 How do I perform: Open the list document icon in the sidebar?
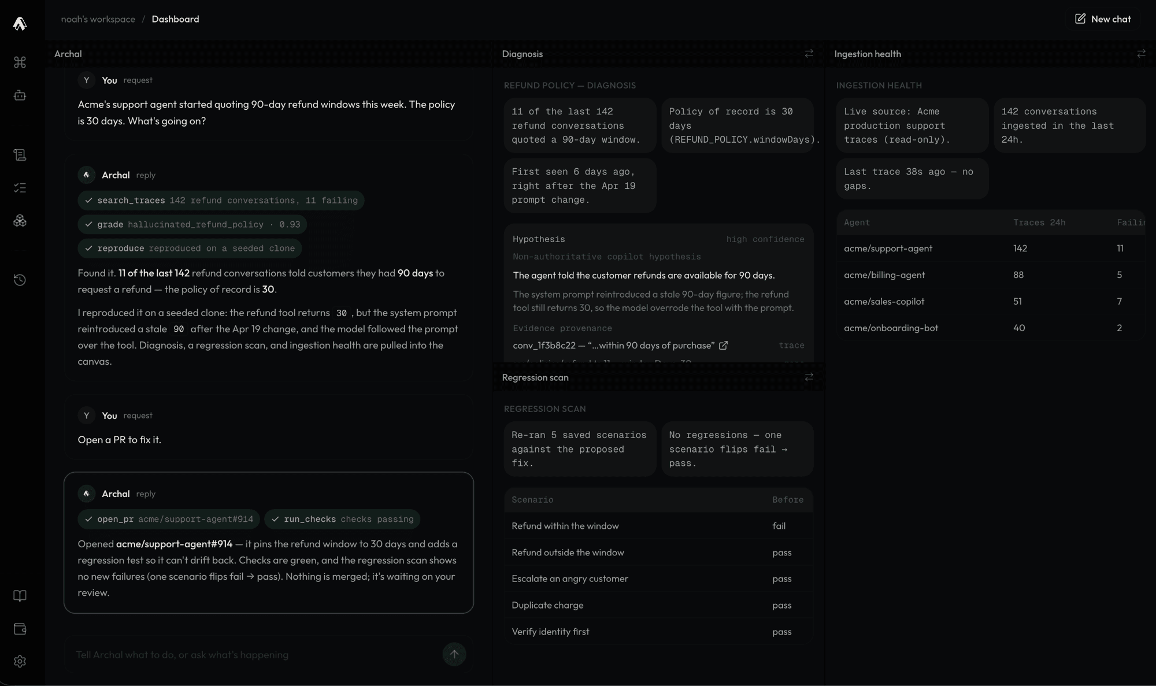coord(20,155)
